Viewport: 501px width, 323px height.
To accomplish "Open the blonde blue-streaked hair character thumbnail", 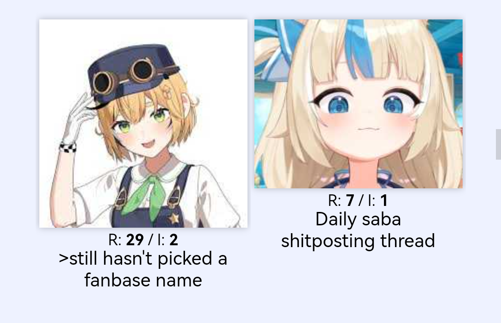I will 359,104.
